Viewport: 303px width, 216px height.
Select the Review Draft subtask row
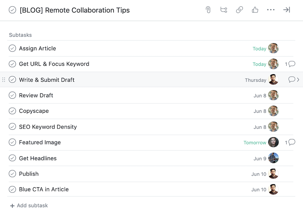point(151,95)
